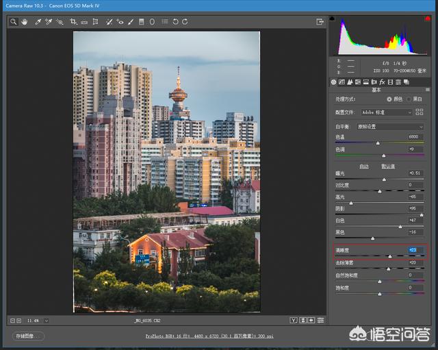Viewport: 438px width, 350px height.
Task: Select the Red Eye Removal tool
Action: point(120,22)
